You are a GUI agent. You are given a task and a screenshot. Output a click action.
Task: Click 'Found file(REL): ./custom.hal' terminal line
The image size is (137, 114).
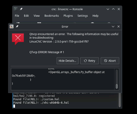tap(36, 99)
